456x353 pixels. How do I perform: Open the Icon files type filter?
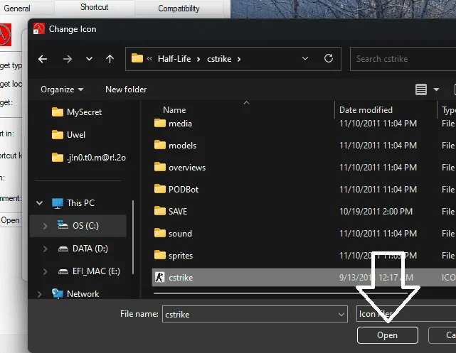[x=406, y=314]
